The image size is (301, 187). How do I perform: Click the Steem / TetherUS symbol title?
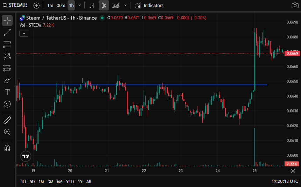62,18
